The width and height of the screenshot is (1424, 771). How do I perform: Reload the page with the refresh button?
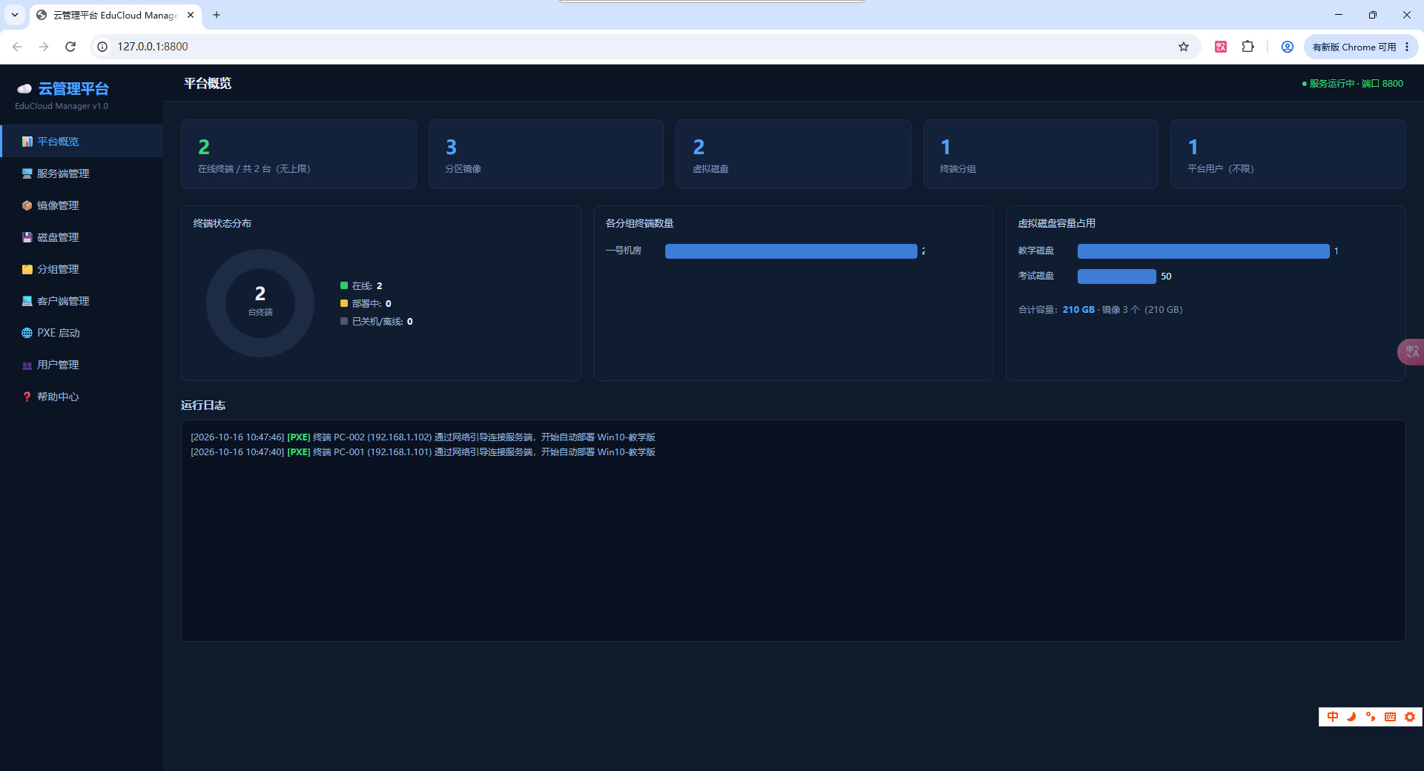(x=70, y=47)
